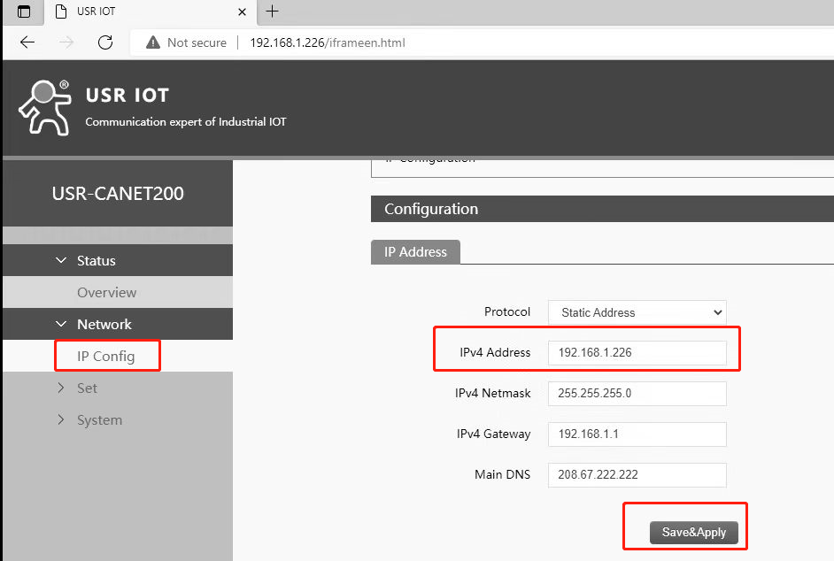
Task: Click the IPv4 Address field
Action: click(637, 352)
